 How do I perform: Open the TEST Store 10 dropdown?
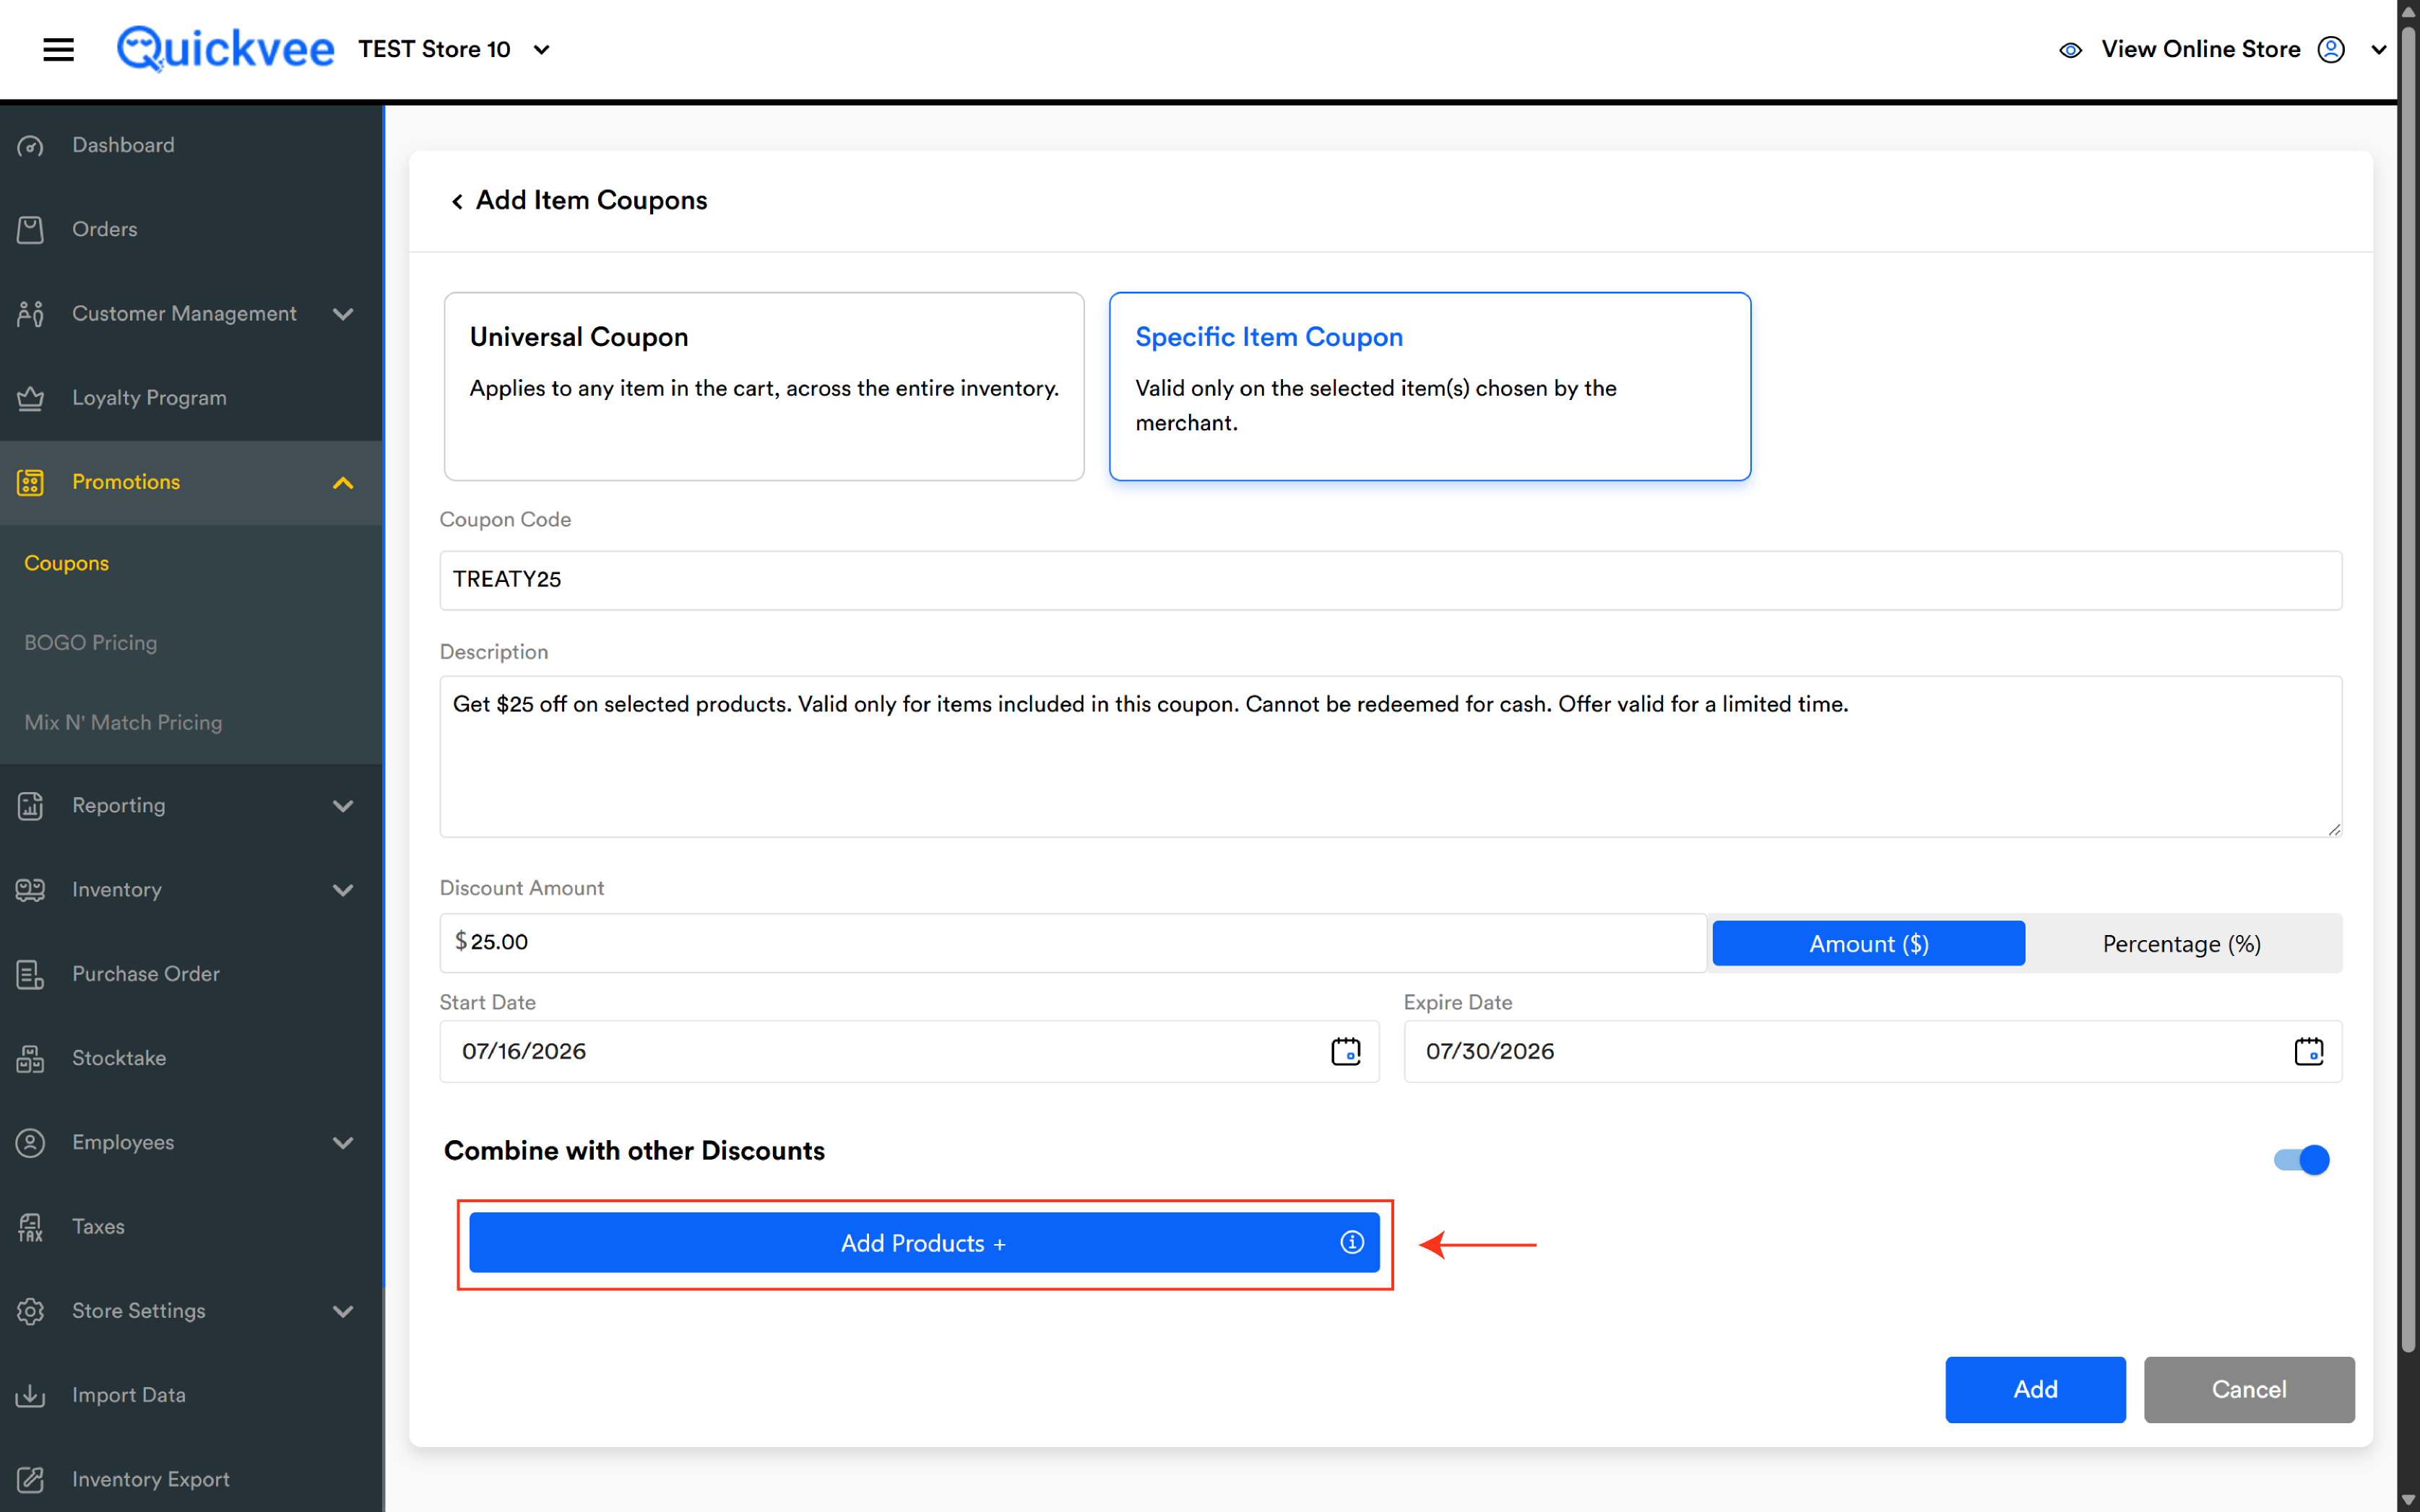point(453,49)
